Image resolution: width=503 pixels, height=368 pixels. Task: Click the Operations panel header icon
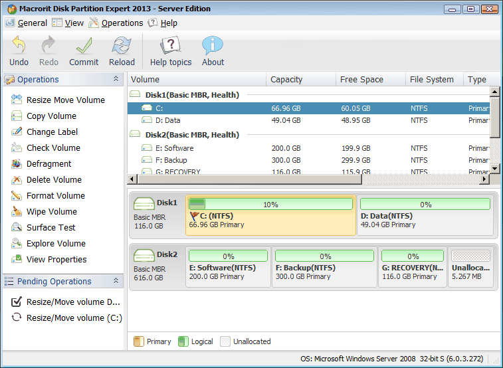tap(9, 80)
